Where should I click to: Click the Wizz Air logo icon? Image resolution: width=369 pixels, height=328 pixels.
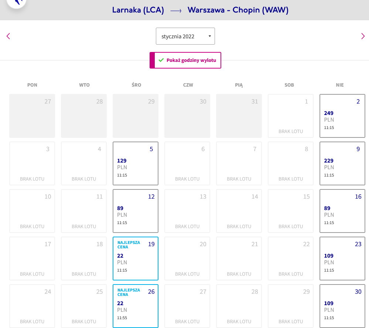(x=17, y=3)
